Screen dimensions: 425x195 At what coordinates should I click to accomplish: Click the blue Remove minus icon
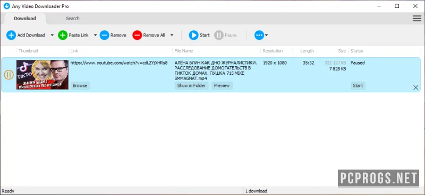click(104, 35)
